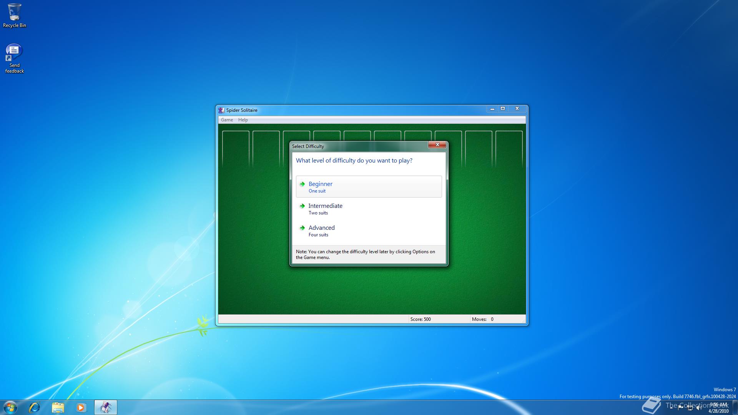The image size is (738, 415).
Task: Click the Score: 500 status text
Action: (421, 319)
